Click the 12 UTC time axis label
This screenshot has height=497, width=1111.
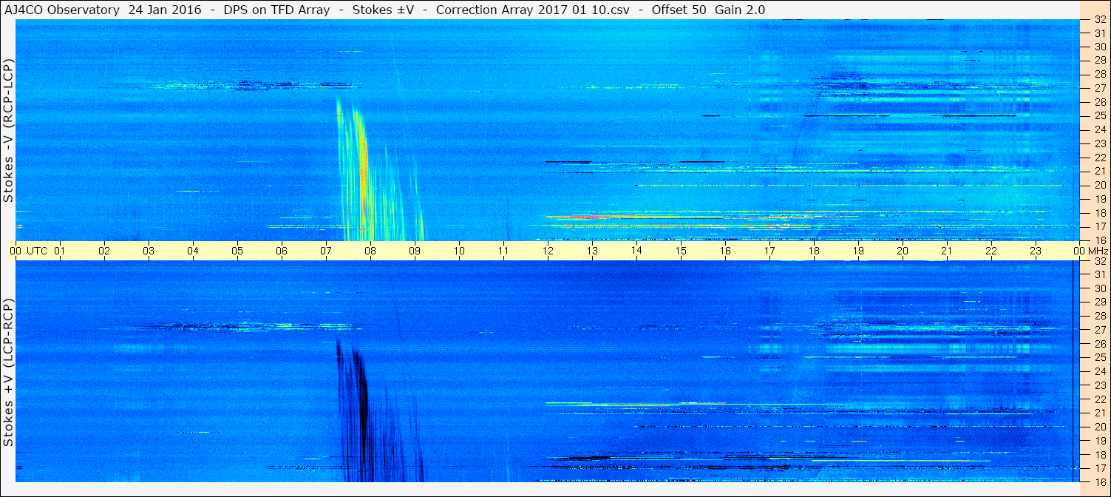548,251
